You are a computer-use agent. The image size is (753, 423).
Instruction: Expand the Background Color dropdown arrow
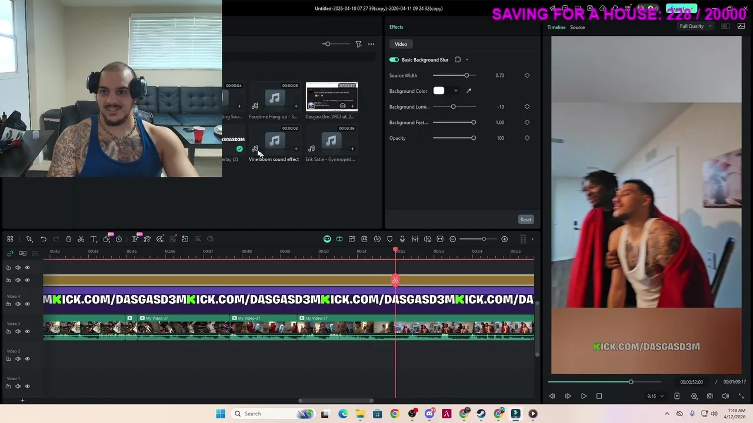point(455,91)
